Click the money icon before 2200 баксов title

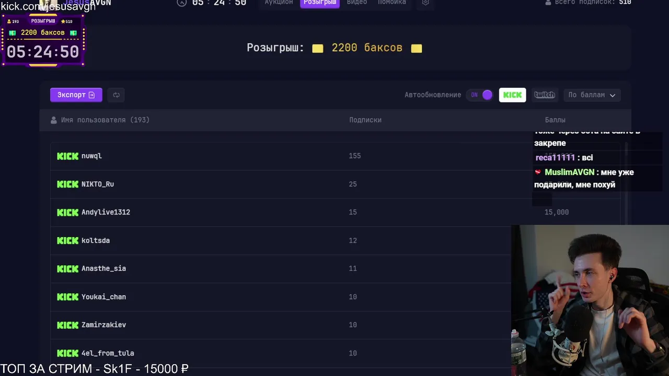[x=317, y=49]
